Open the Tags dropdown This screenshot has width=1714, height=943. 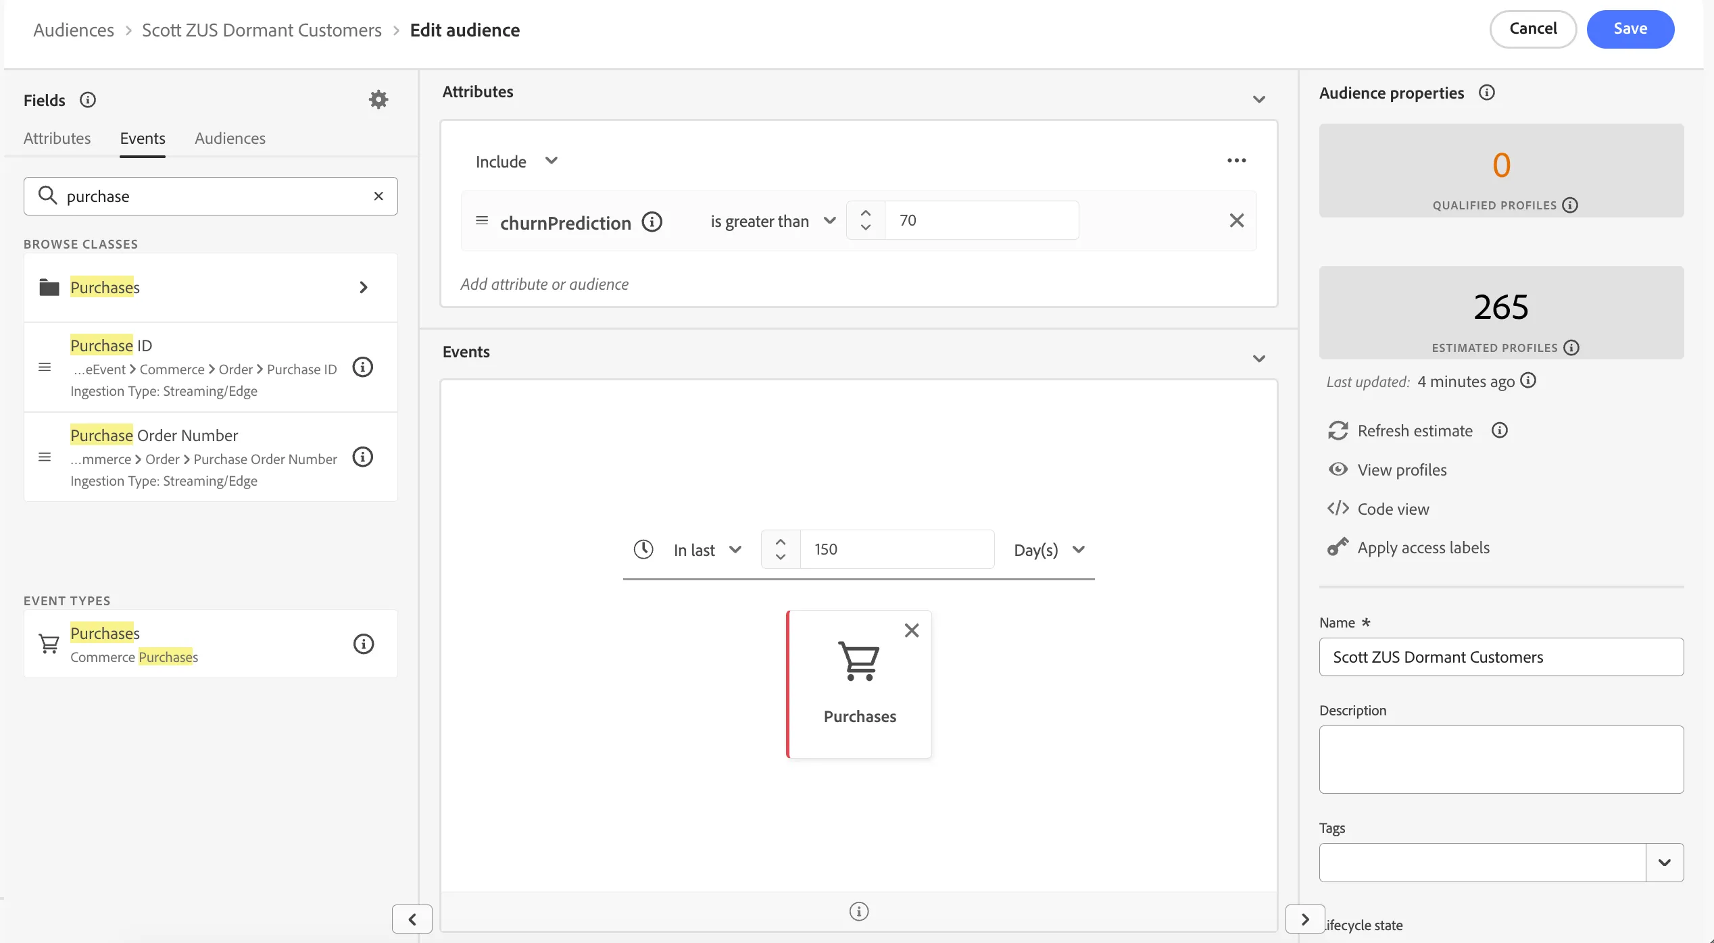pyautogui.click(x=1665, y=863)
